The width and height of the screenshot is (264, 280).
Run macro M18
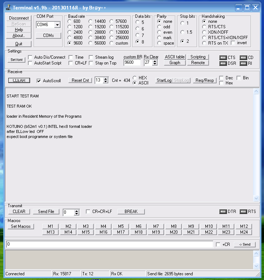(x=138, y=232)
